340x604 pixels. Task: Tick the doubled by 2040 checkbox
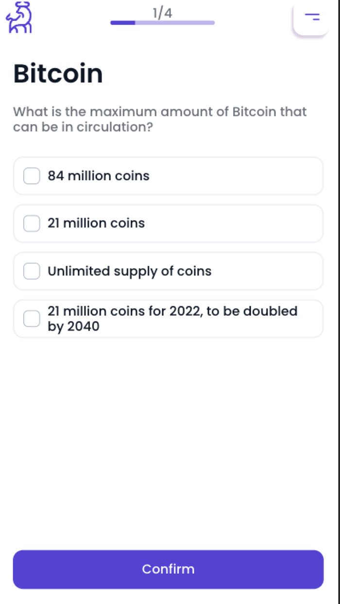coord(32,319)
